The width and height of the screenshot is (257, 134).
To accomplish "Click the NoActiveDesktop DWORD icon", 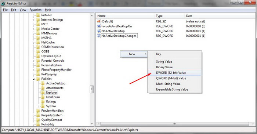I will pyautogui.click(x=99, y=31).
